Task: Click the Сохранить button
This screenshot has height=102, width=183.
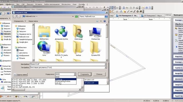Action: pos(85,74)
